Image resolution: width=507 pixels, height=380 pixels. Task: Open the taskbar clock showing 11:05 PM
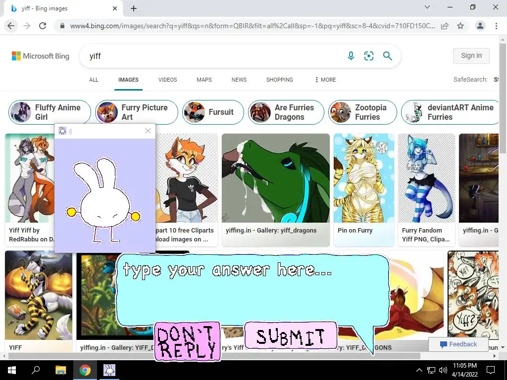[x=464, y=370]
